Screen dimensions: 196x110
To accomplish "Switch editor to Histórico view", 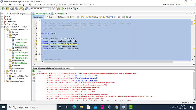I will click(61, 17).
